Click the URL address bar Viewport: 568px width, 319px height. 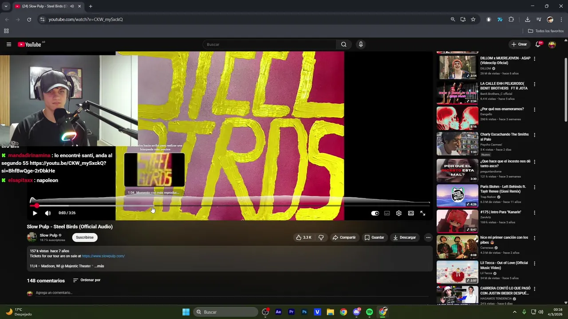(x=244, y=19)
